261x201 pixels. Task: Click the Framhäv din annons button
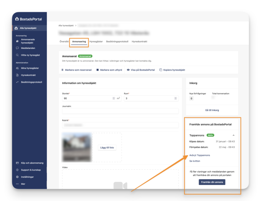pyautogui.click(x=212, y=182)
